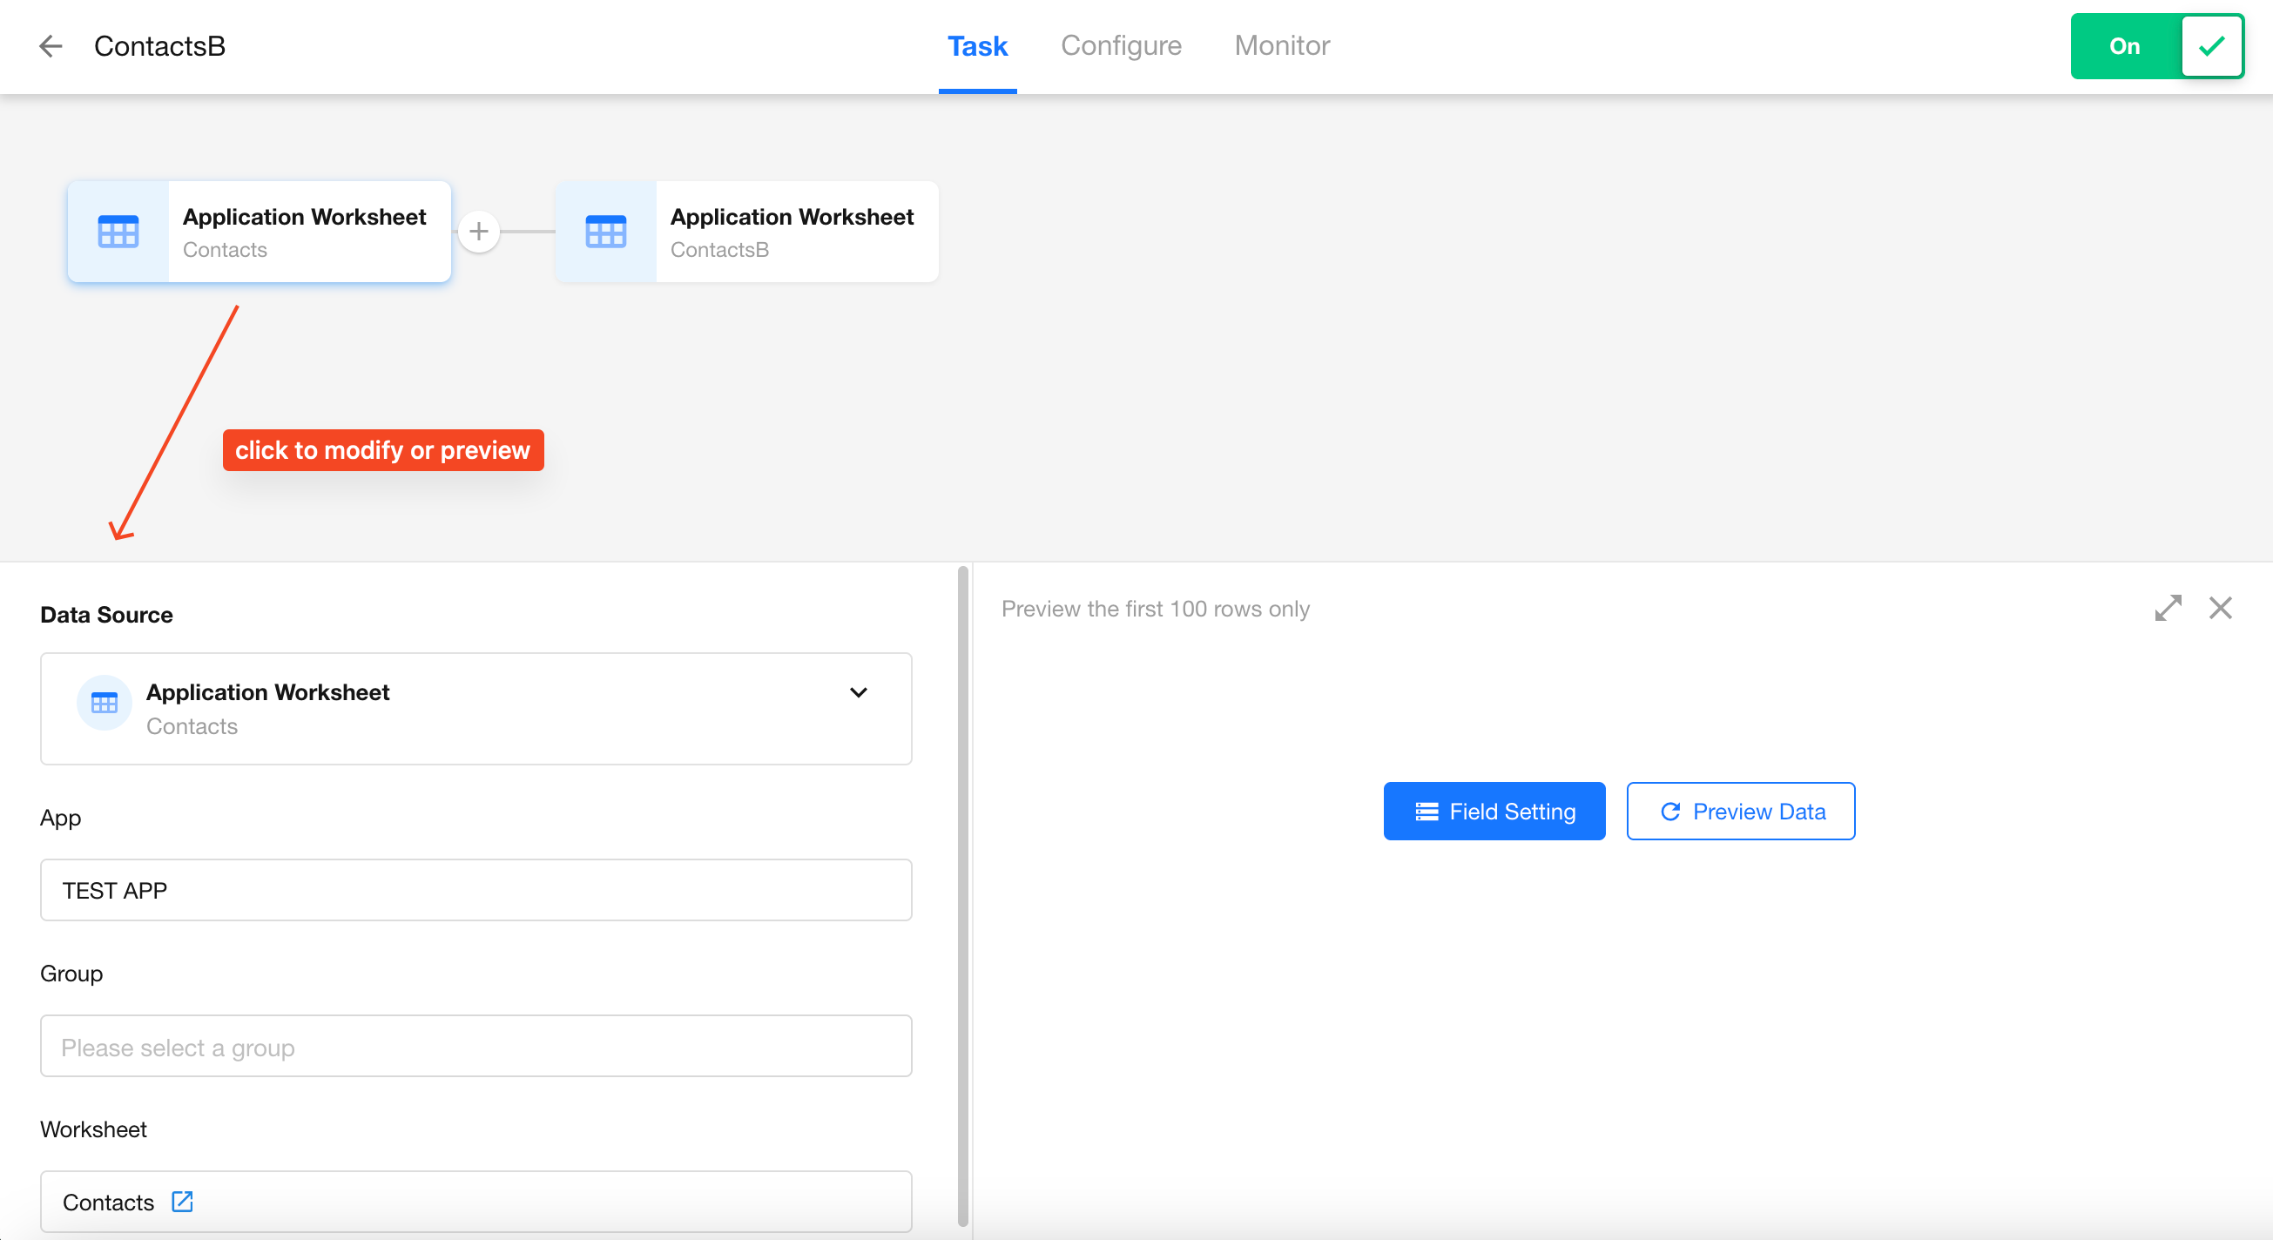The image size is (2273, 1240).
Task: Select the Task tab
Action: tap(977, 46)
